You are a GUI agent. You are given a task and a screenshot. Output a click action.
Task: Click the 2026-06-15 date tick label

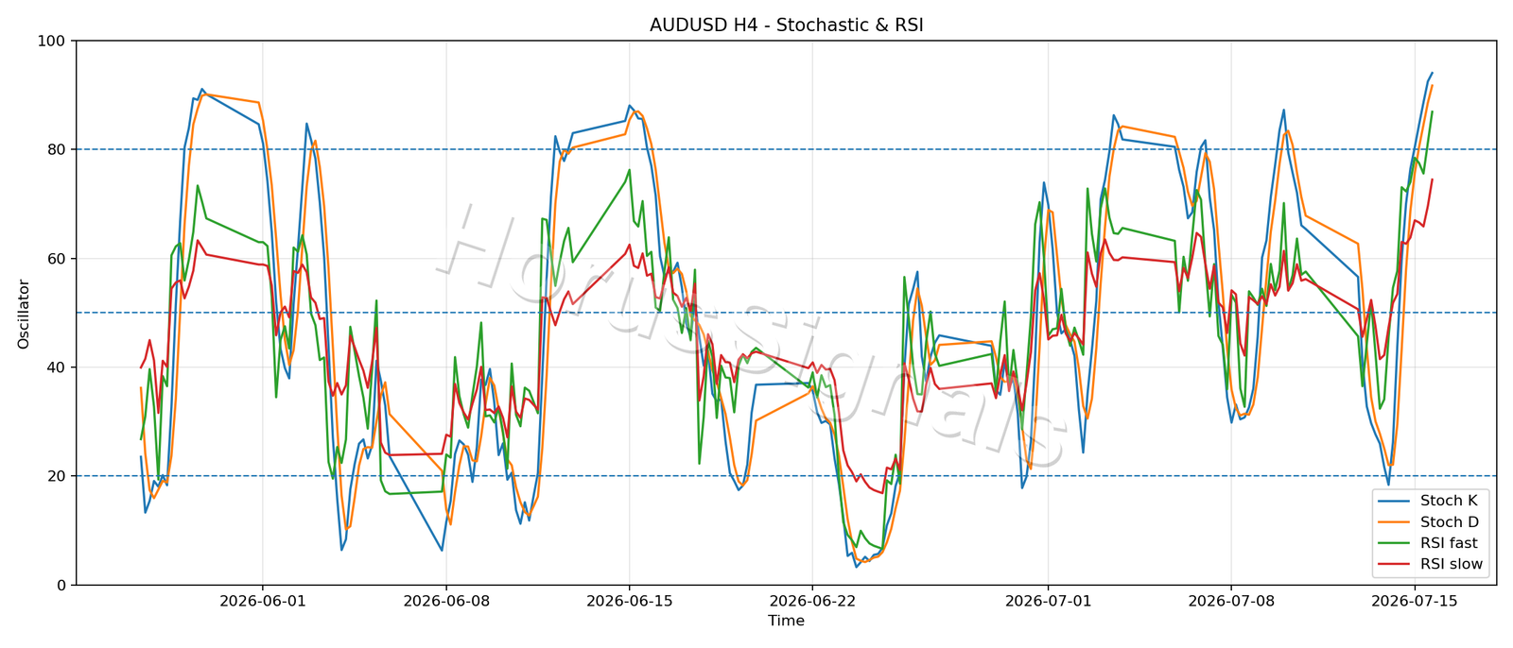tap(629, 601)
